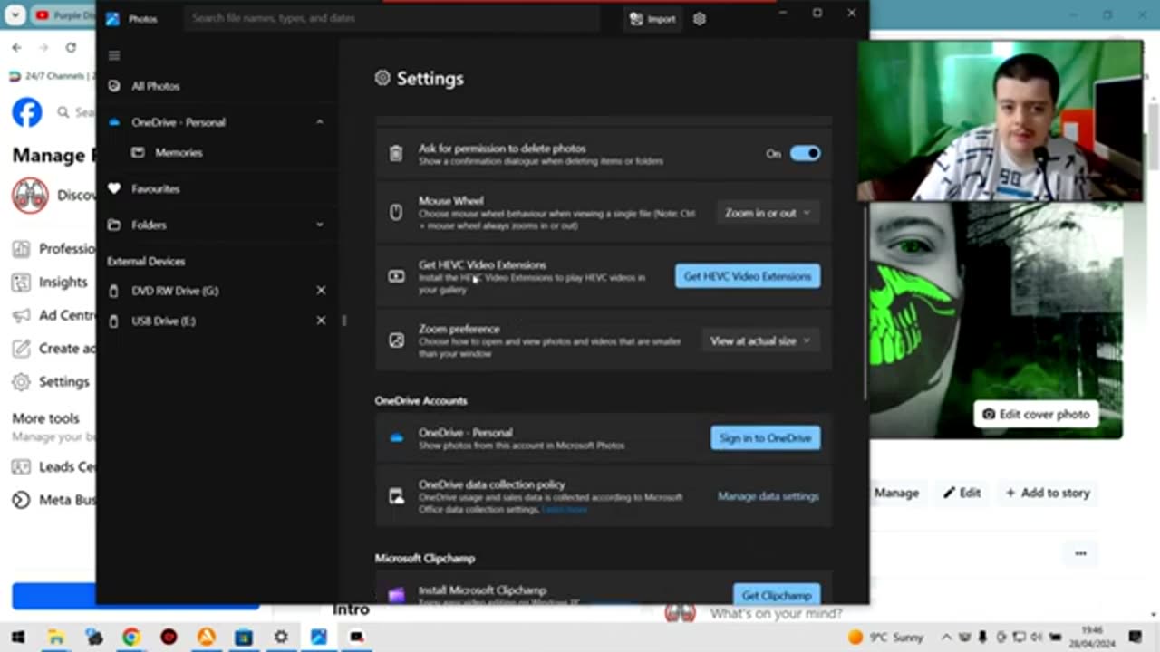
Task: Expand the Folders section chevron
Action: [x=319, y=225]
